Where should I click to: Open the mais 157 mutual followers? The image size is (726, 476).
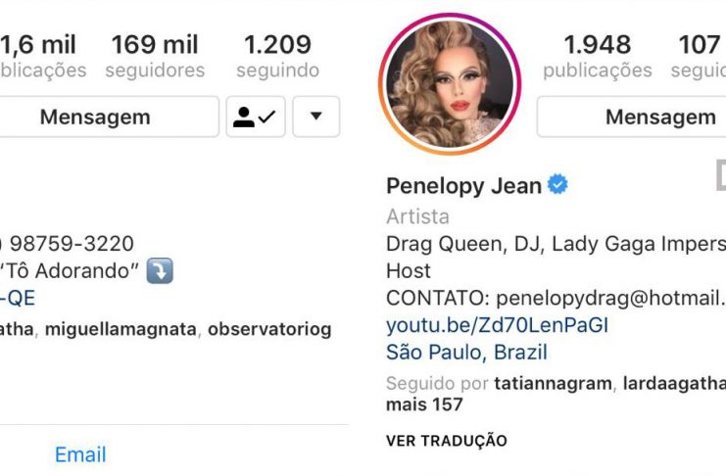424,405
